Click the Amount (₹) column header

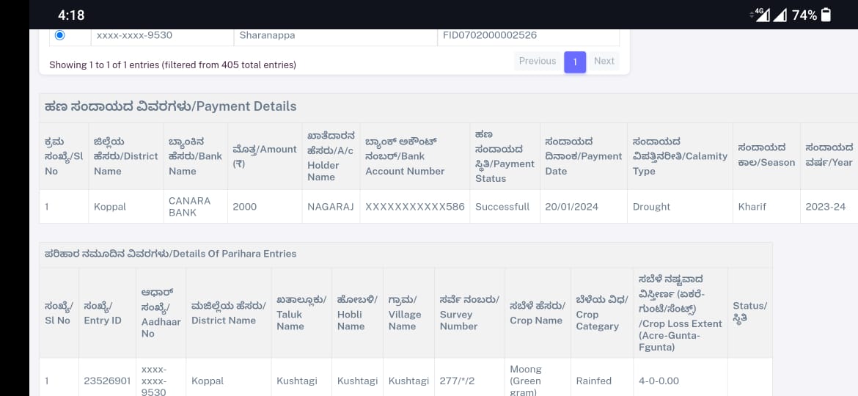pyautogui.click(x=264, y=156)
